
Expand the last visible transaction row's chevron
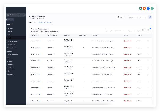[148, 101]
